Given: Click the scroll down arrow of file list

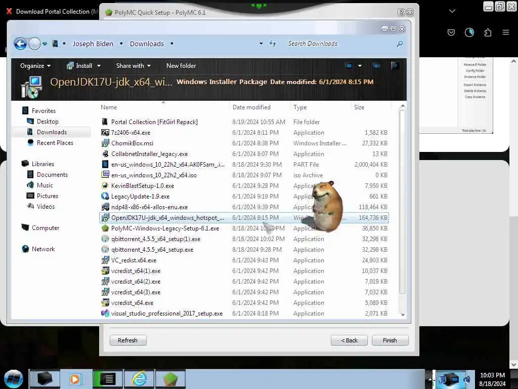Looking at the screenshot, I should click(402, 315).
